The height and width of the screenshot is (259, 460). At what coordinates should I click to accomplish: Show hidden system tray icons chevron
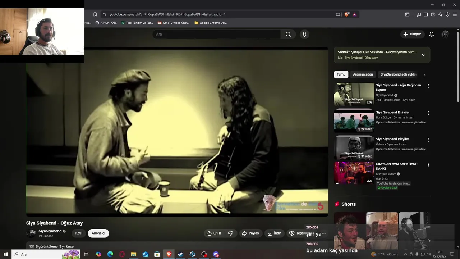[406, 254]
